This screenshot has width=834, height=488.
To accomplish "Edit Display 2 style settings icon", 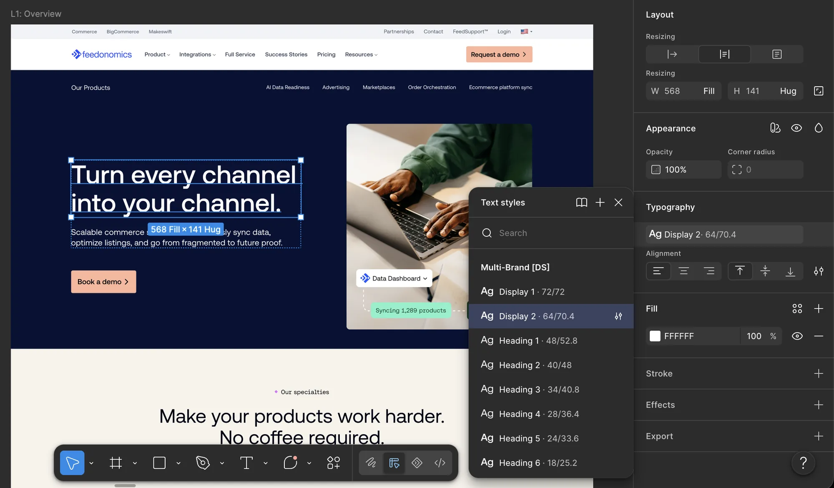I will tap(618, 316).
